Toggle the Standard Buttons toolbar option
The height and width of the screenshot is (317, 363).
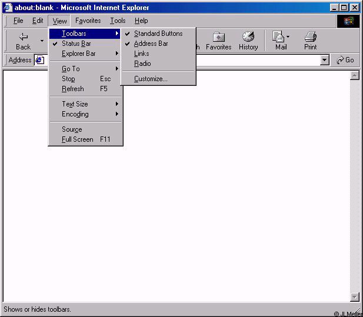click(158, 34)
